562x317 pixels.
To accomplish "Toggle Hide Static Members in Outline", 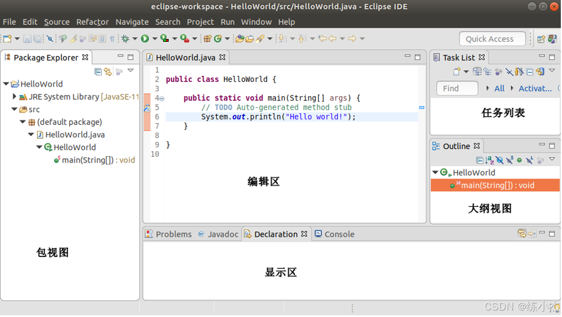I will [x=509, y=160].
